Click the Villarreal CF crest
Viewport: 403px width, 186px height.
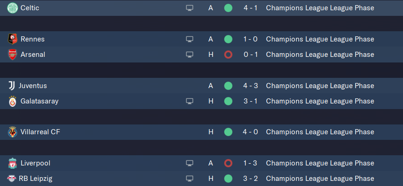tap(12, 132)
